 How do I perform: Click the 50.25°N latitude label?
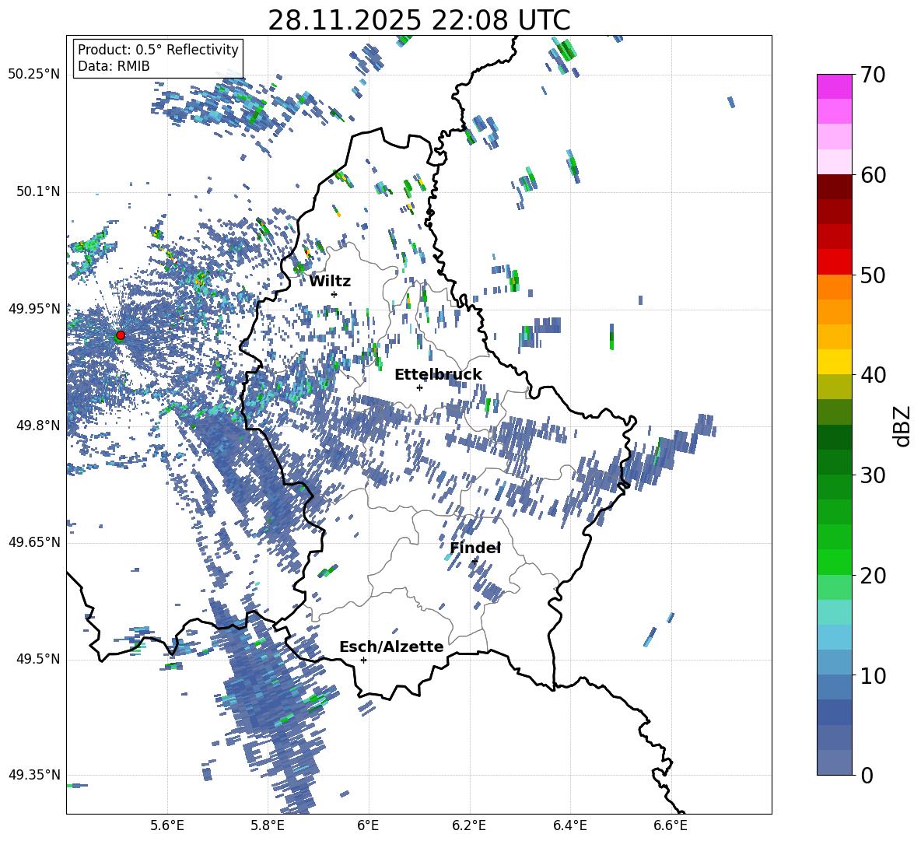point(34,75)
